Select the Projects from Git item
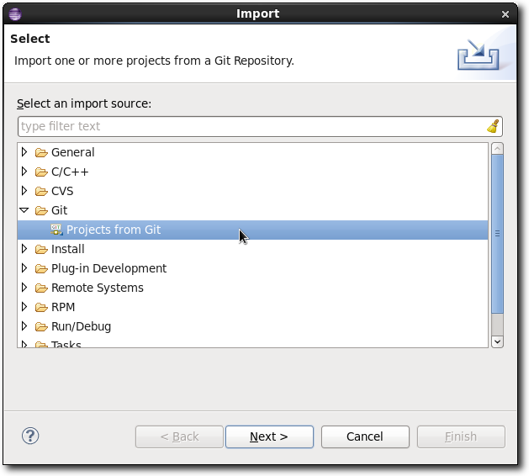 (114, 230)
